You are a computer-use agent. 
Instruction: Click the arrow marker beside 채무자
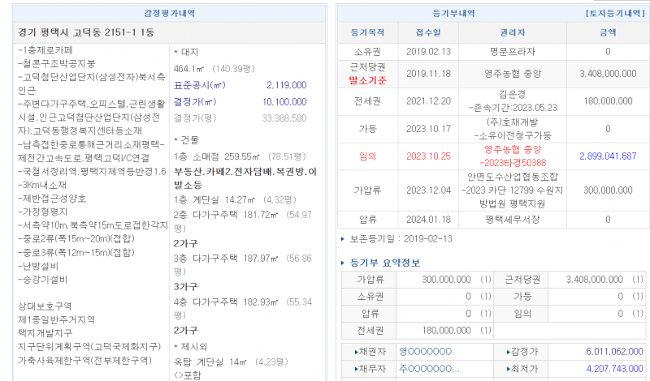pos(358,369)
